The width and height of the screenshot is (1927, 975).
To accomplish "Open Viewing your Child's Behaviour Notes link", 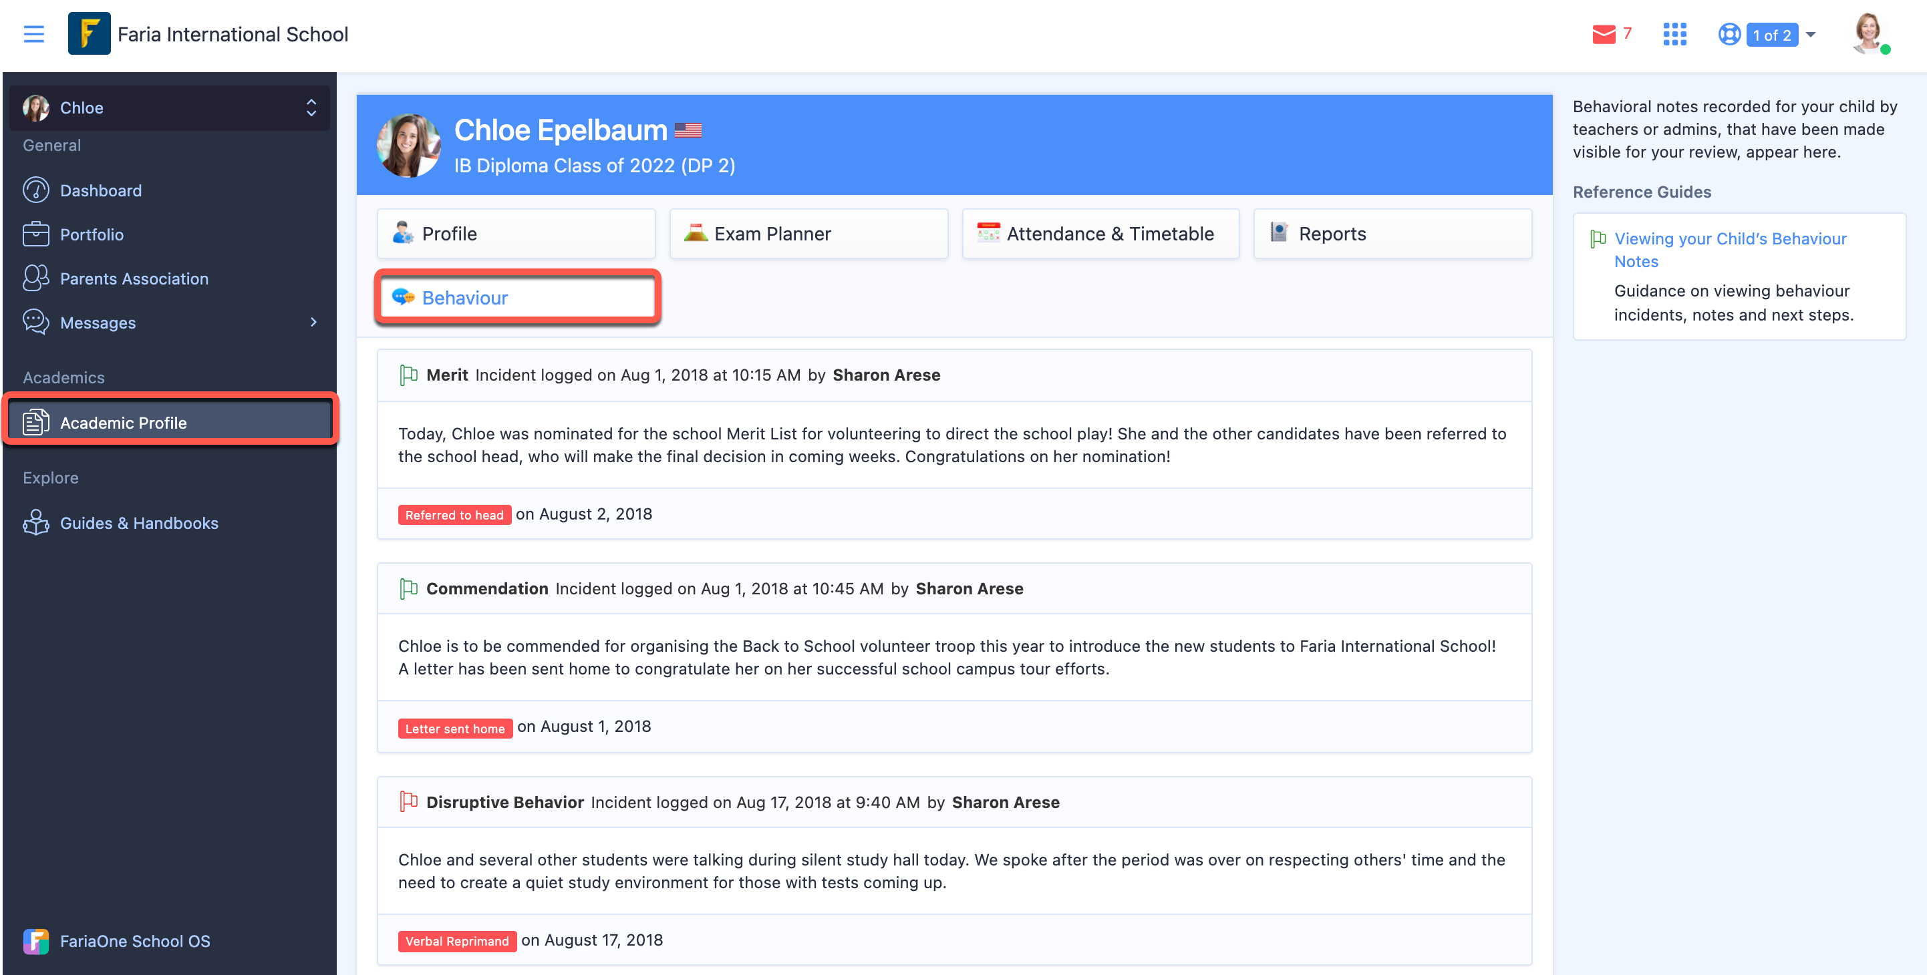I will [1729, 250].
